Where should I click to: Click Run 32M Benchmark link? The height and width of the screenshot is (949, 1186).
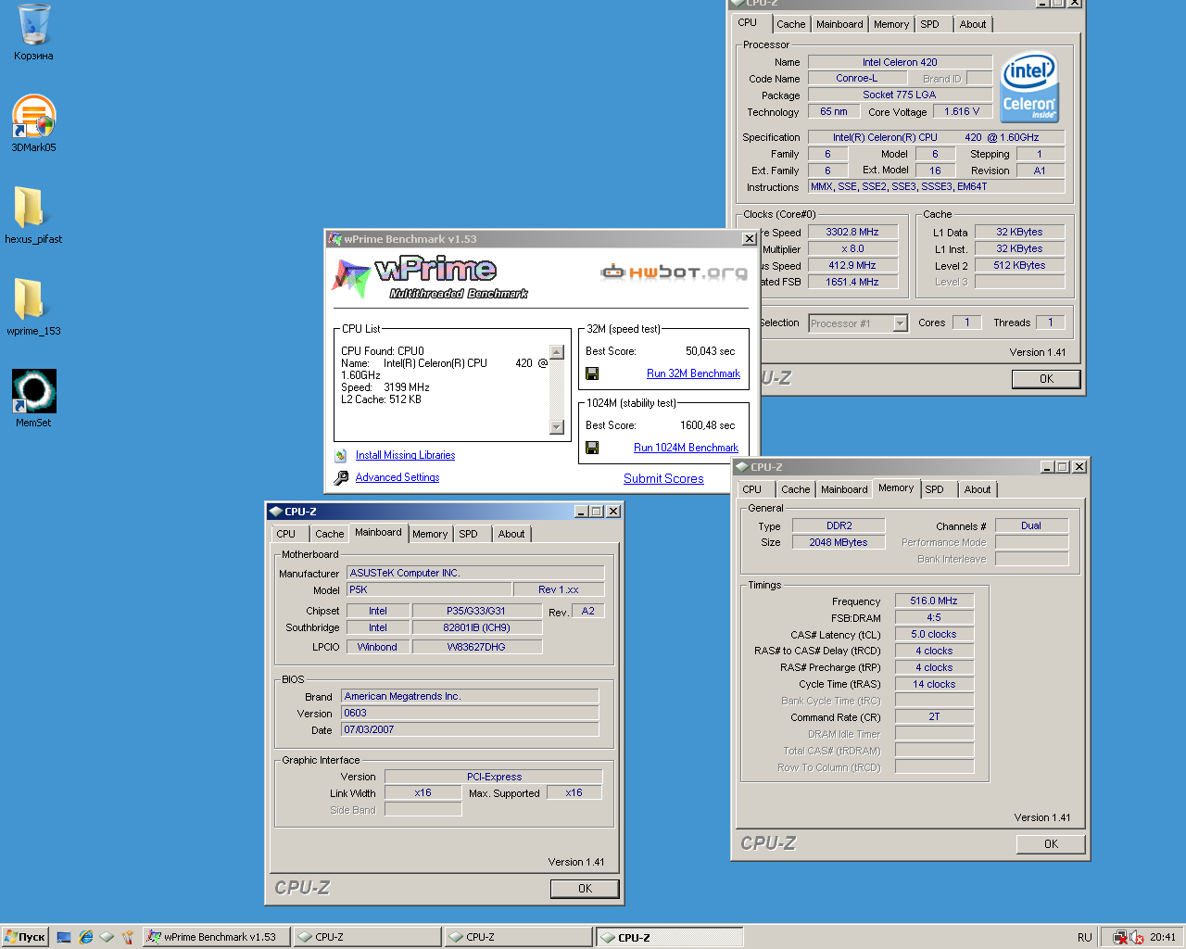(693, 373)
